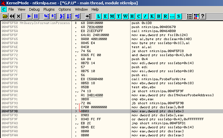This screenshot has width=223, height=138.
Task: Show Call stack (K button)
Action: [x=152, y=16]
